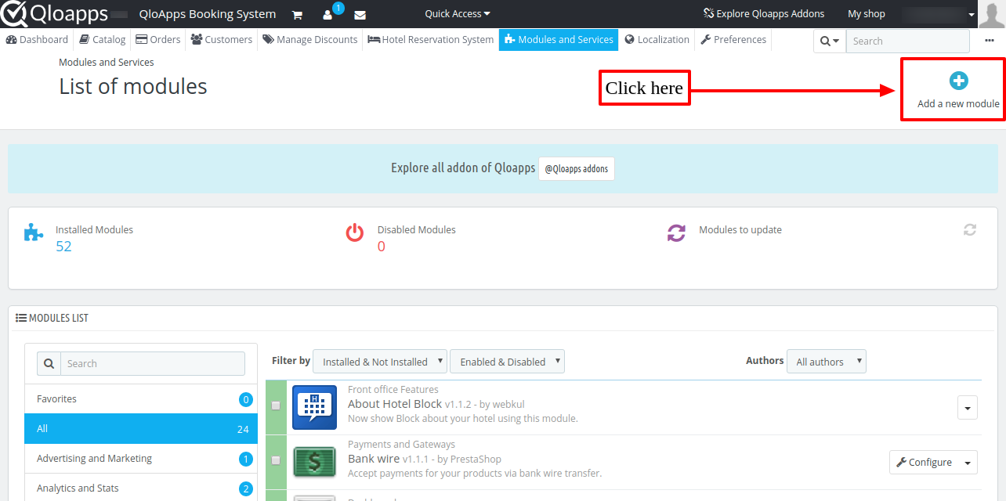The image size is (1006, 501).
Task: Click the @Qloapps addons button
Action: [x=577, y=168]
